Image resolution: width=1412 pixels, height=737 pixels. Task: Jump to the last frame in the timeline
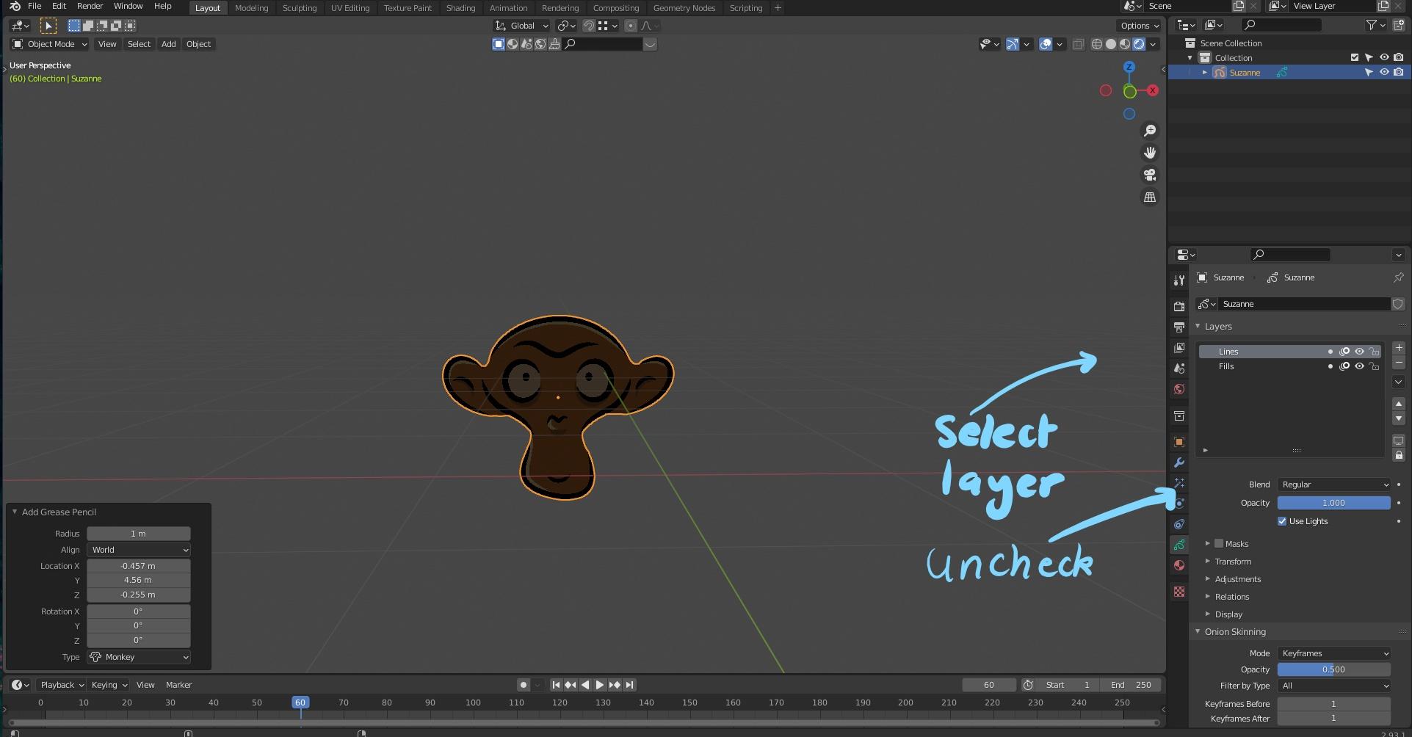pos(629,685)
